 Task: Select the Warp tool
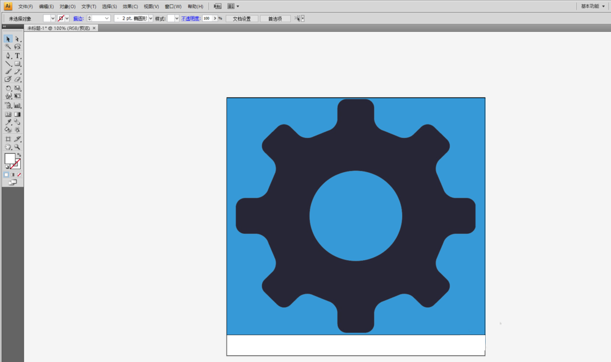(8, 96)
